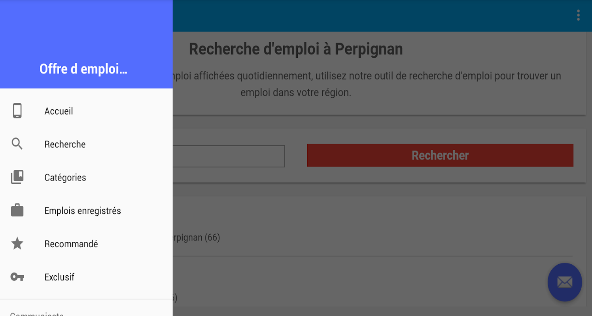Tap the Offre d emploi… drawer header
The width and height of the screenshot is (592, 316).
tap(83, 69)
